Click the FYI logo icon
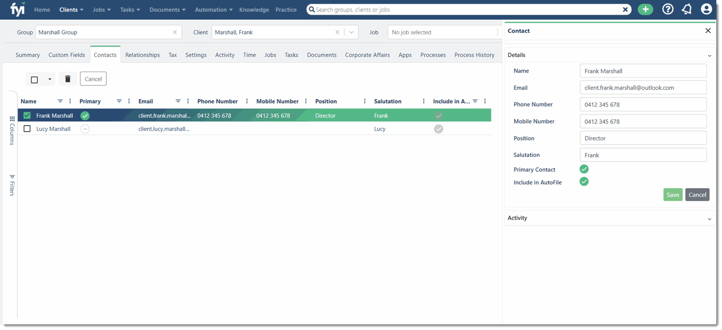Screen dimensions: 722x330 pos(17,9)
